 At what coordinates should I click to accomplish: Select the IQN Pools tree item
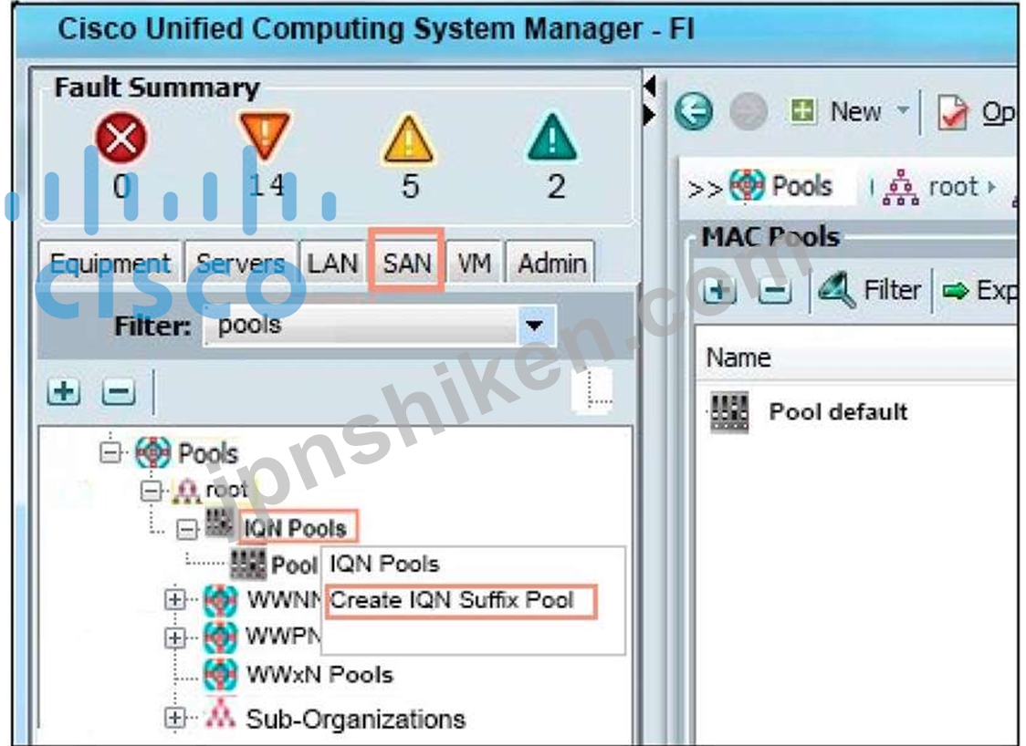[295, 528]
